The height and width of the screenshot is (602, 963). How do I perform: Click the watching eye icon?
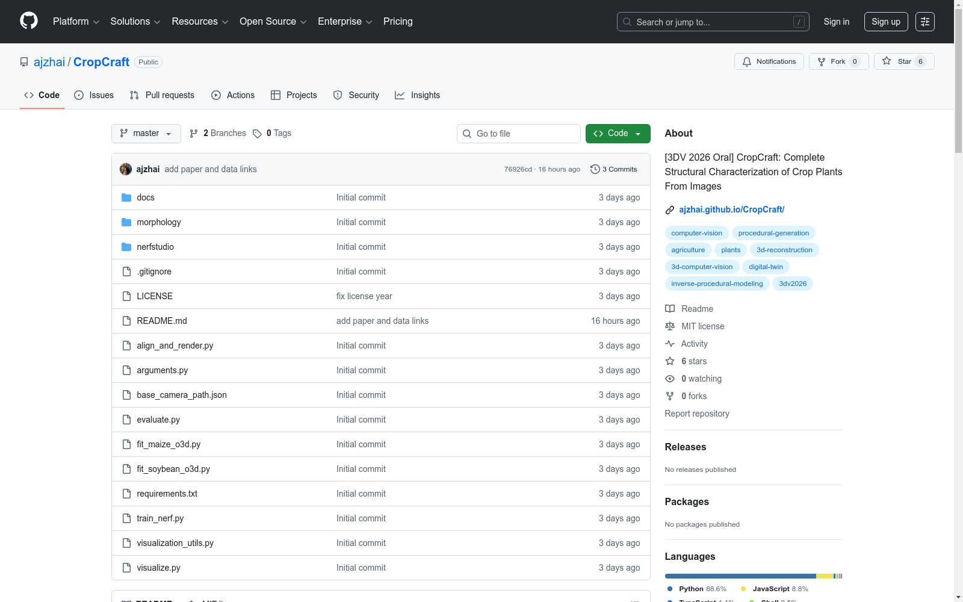[670, 379]
